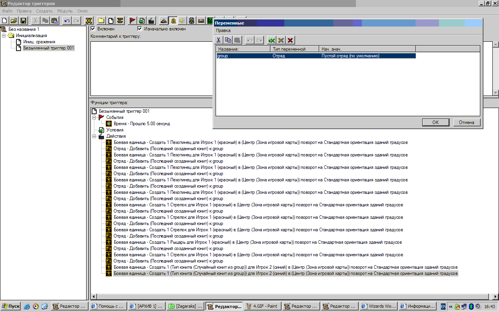
Task: Click the Пуск start button
Action: click(11, 306)
